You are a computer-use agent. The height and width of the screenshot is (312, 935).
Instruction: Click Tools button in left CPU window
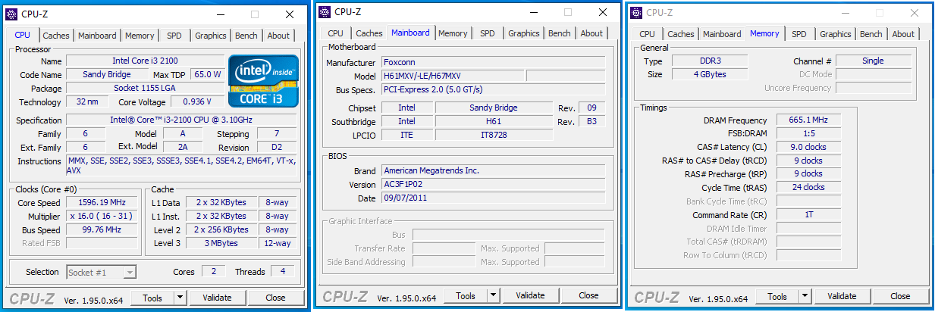pos(154,298)
